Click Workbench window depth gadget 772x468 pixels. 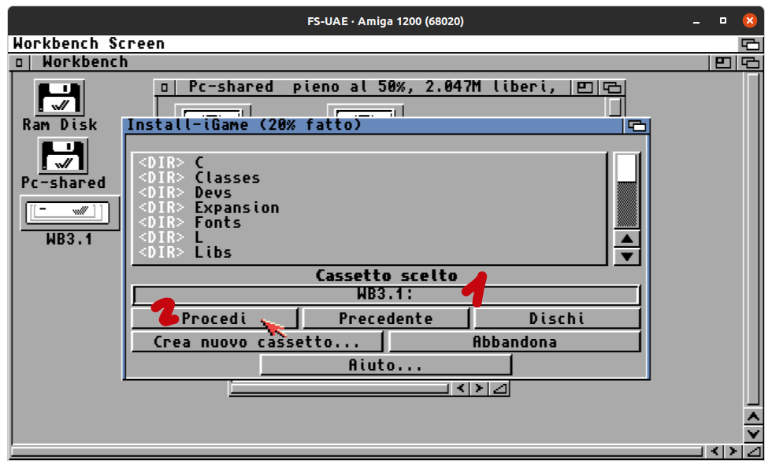(750, 62)
